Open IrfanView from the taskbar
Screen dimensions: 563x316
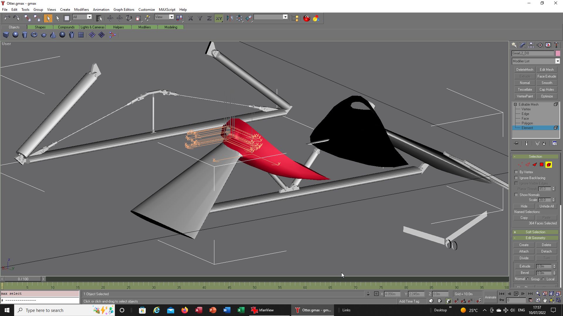pyautogui.click(x=262, y=310)
